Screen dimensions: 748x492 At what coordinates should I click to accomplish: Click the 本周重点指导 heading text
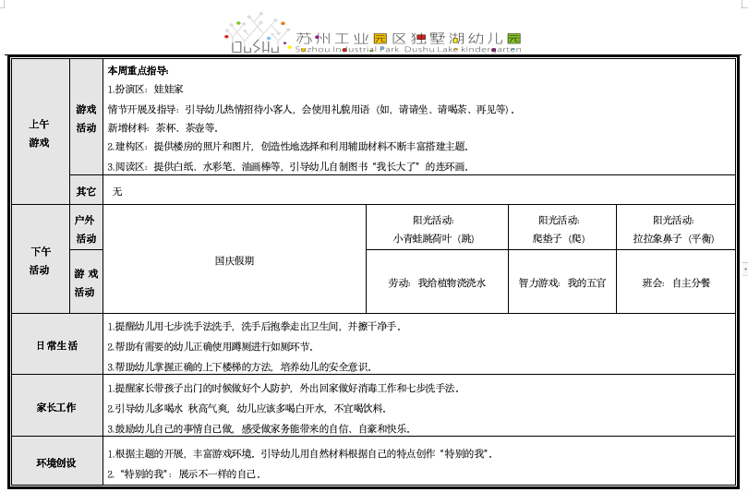pos(139,70)
